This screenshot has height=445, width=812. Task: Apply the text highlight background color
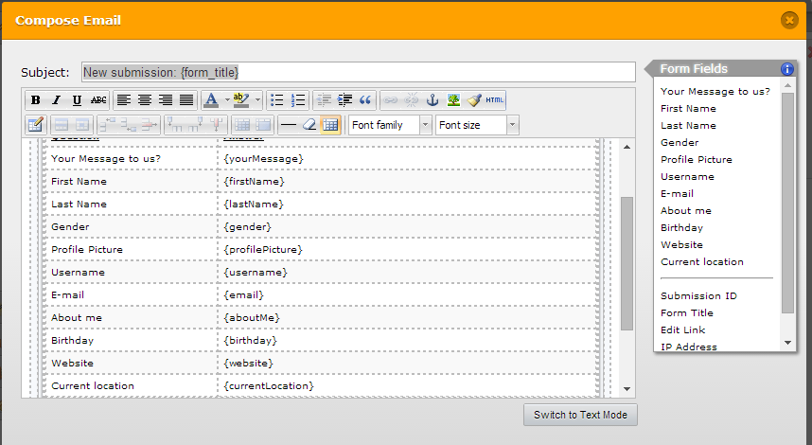[x=240, y=100]
